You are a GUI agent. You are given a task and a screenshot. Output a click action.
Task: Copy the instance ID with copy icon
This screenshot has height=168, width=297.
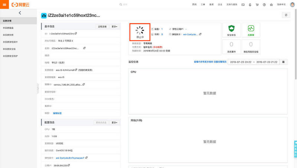[x=76, y=33]
